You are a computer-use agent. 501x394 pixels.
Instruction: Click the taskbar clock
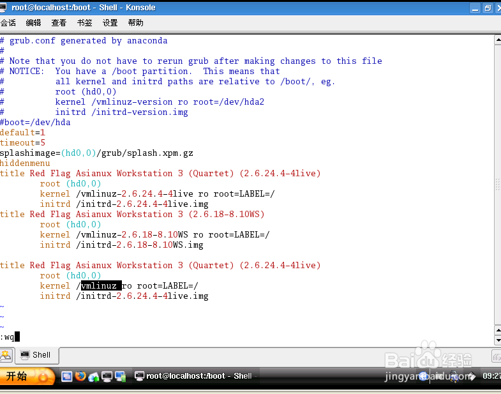pyautogui.click(x=491, y=376)
